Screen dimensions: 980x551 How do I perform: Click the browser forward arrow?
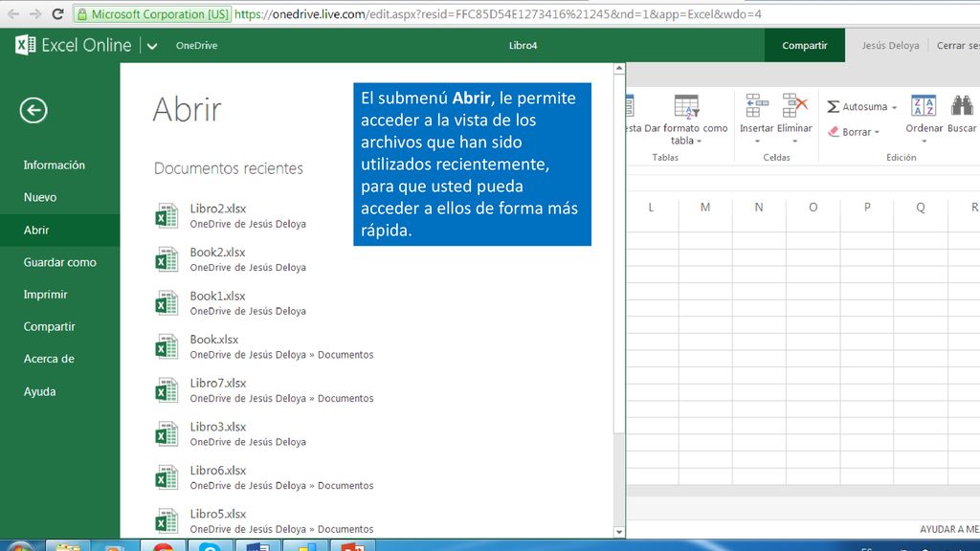point(35,13)
